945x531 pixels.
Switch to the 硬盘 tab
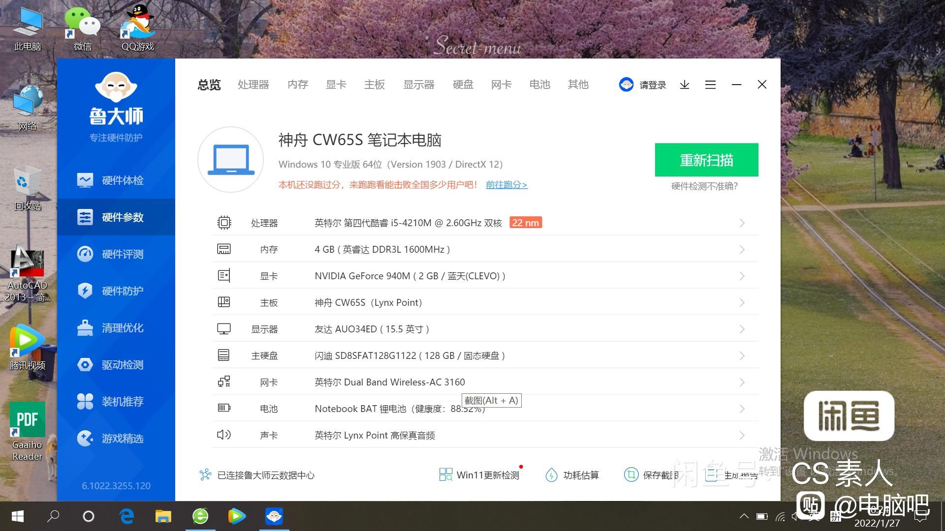click(x=463, y=85)
